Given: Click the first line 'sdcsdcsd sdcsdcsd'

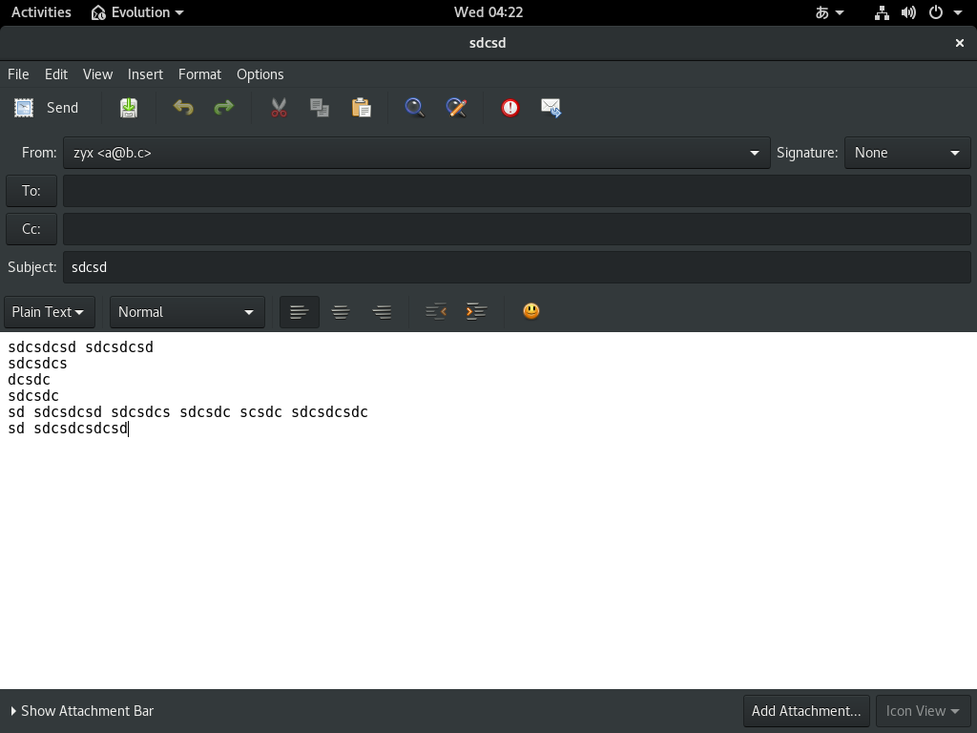Looking at the screenshot, I should 80,347.
